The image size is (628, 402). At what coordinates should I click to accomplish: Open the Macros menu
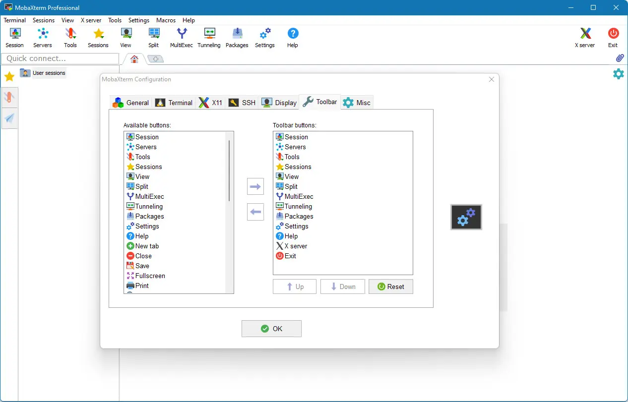pyautogui.click(x=166, y=20)
